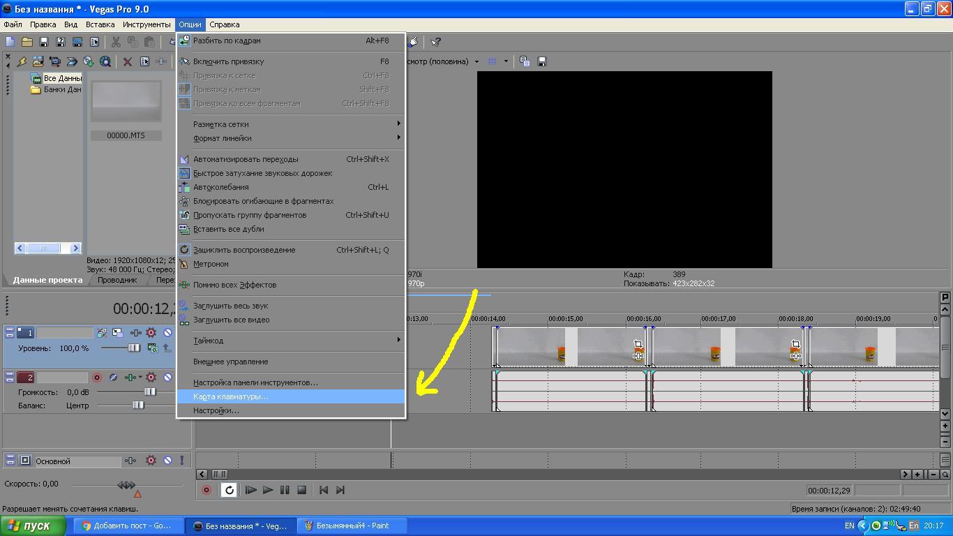
Task: Toggle the preview overlay grid icon
Action: click(x=492, y=61)
